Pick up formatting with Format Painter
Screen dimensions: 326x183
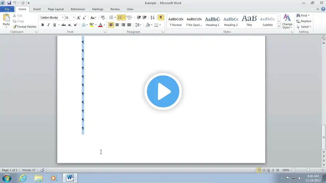coord(24,27)
